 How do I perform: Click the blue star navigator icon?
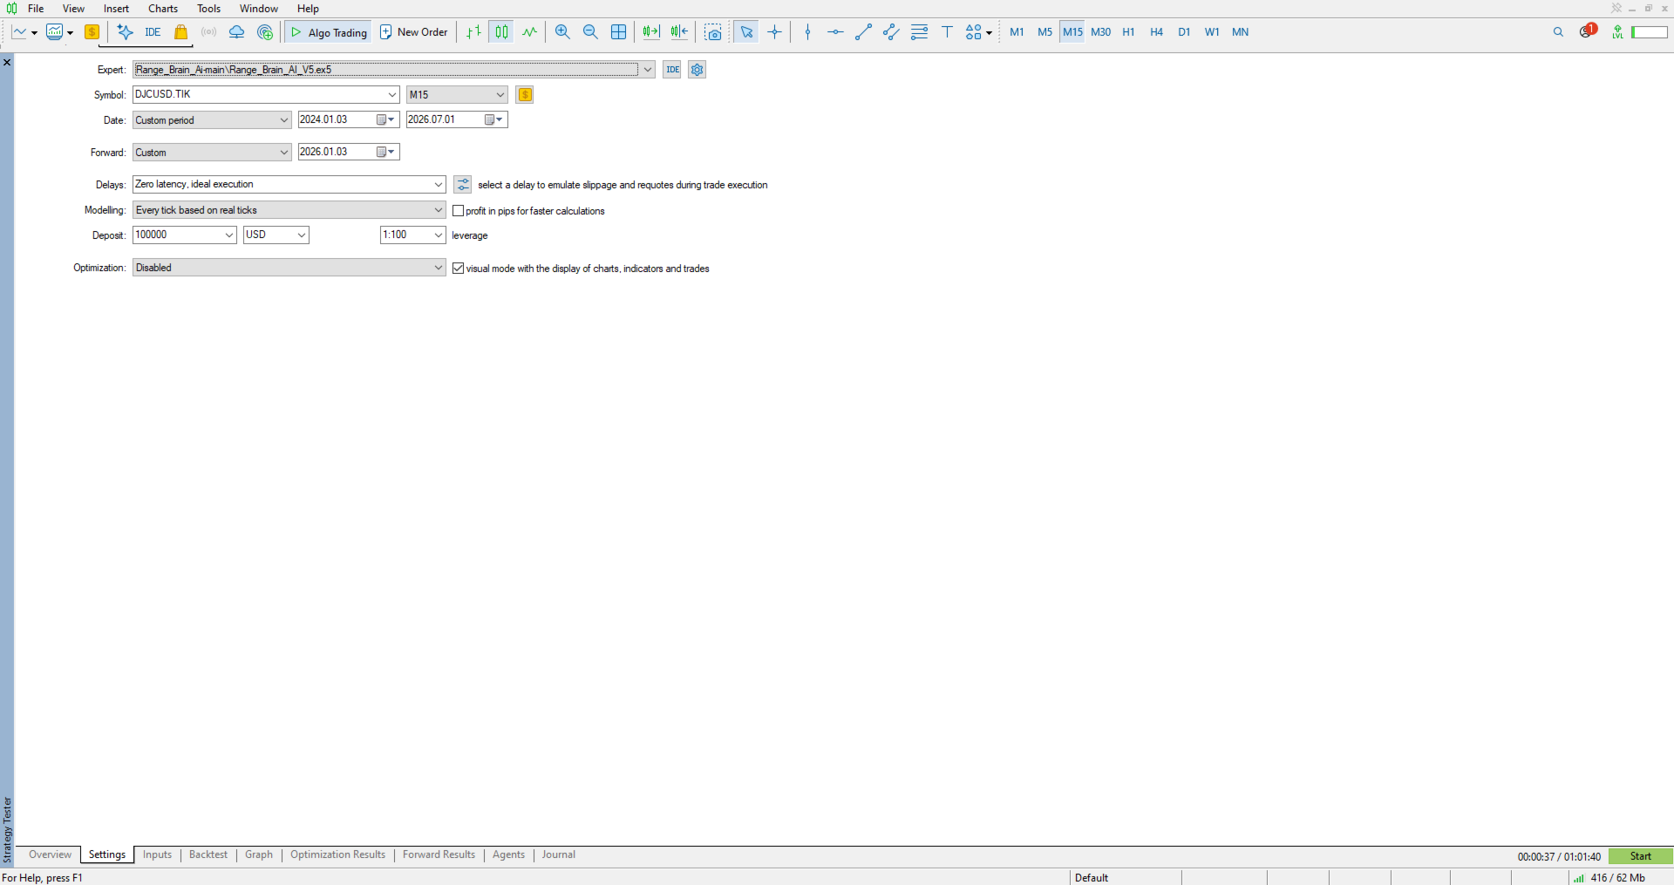(126, 32)
